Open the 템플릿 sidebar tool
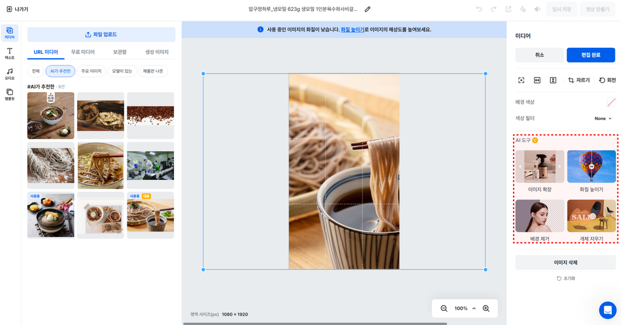This screenshot has height=325, width=621. click(10, 94)
